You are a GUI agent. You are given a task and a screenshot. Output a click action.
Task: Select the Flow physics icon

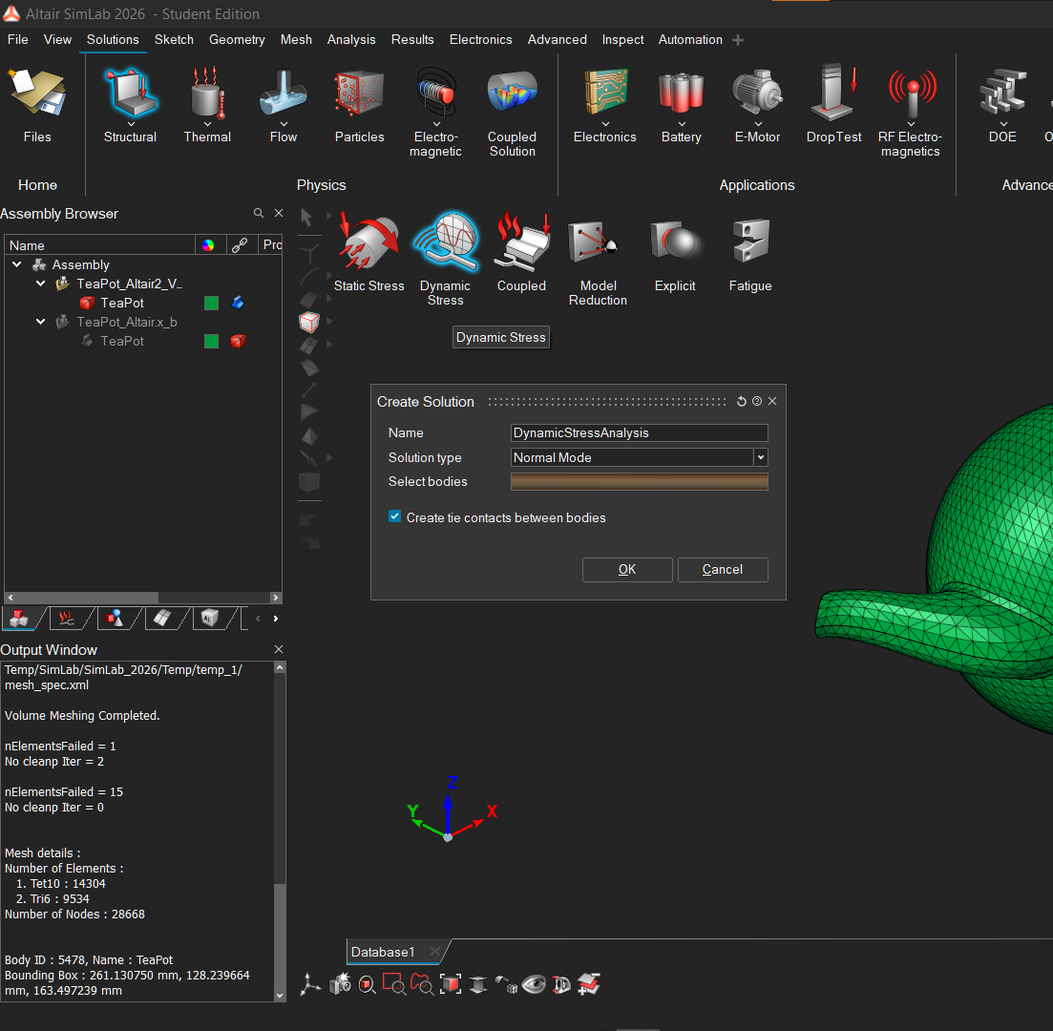[284, 92]
